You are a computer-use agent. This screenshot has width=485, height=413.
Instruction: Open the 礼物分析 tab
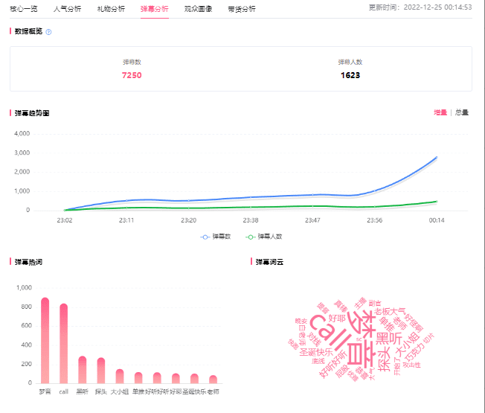click(x=111, y=9)
